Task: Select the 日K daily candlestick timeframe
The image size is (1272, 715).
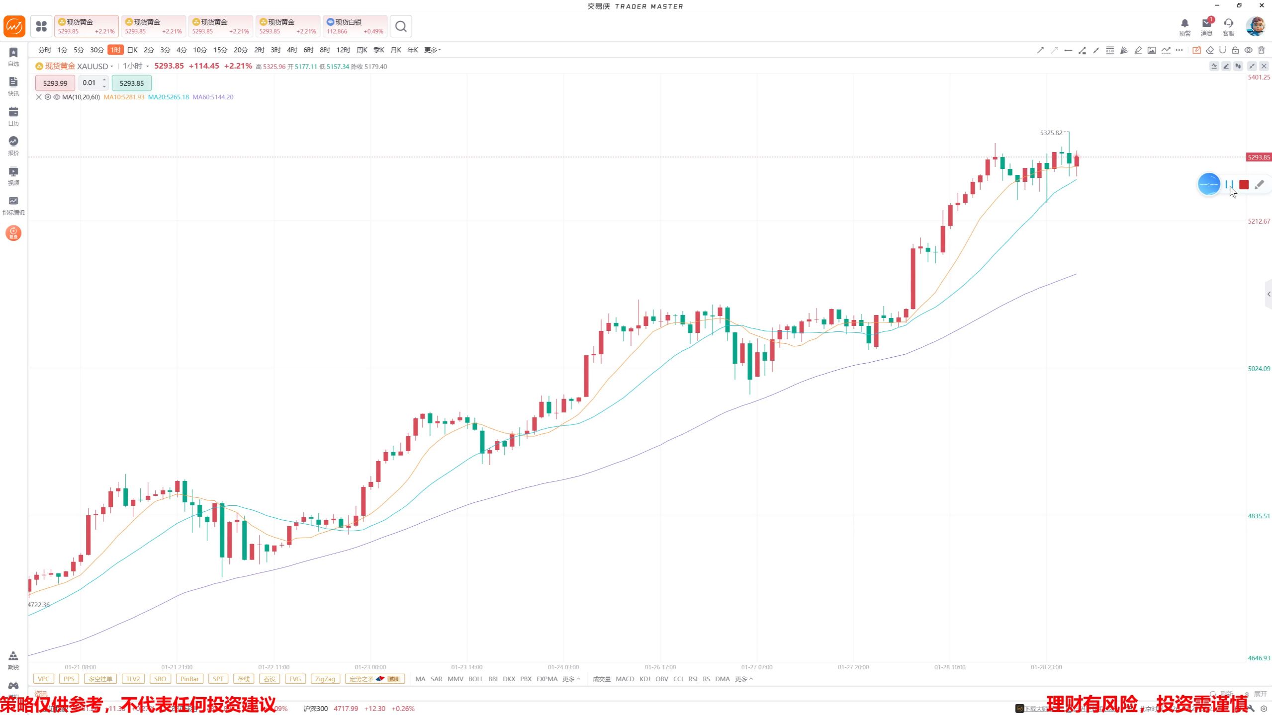Action: [x=131, y=50]
